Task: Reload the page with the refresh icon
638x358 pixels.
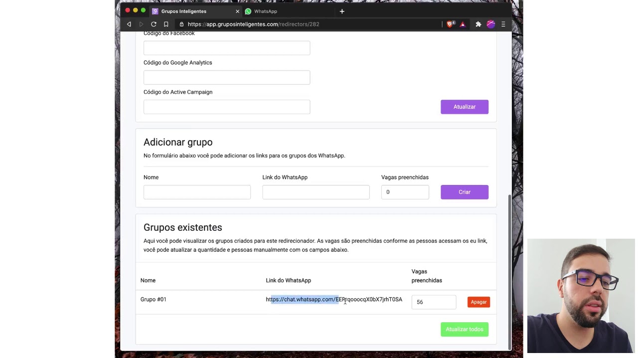Action: [x=154, y=24]
